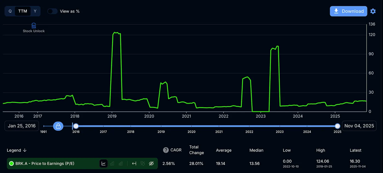Select the TTM period tab

[x=23, y=11]
